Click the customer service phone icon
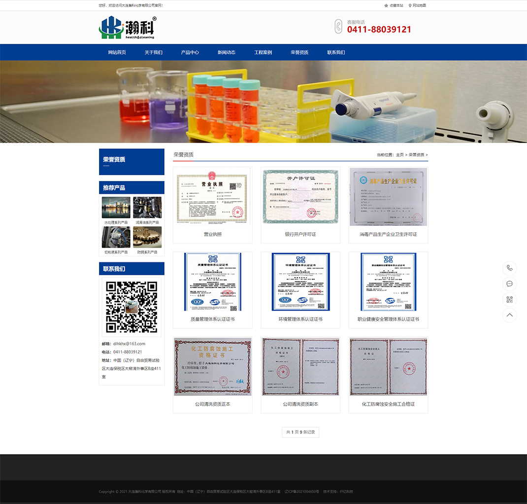Viewport: 527px width, 504px height. coord(338,27)
